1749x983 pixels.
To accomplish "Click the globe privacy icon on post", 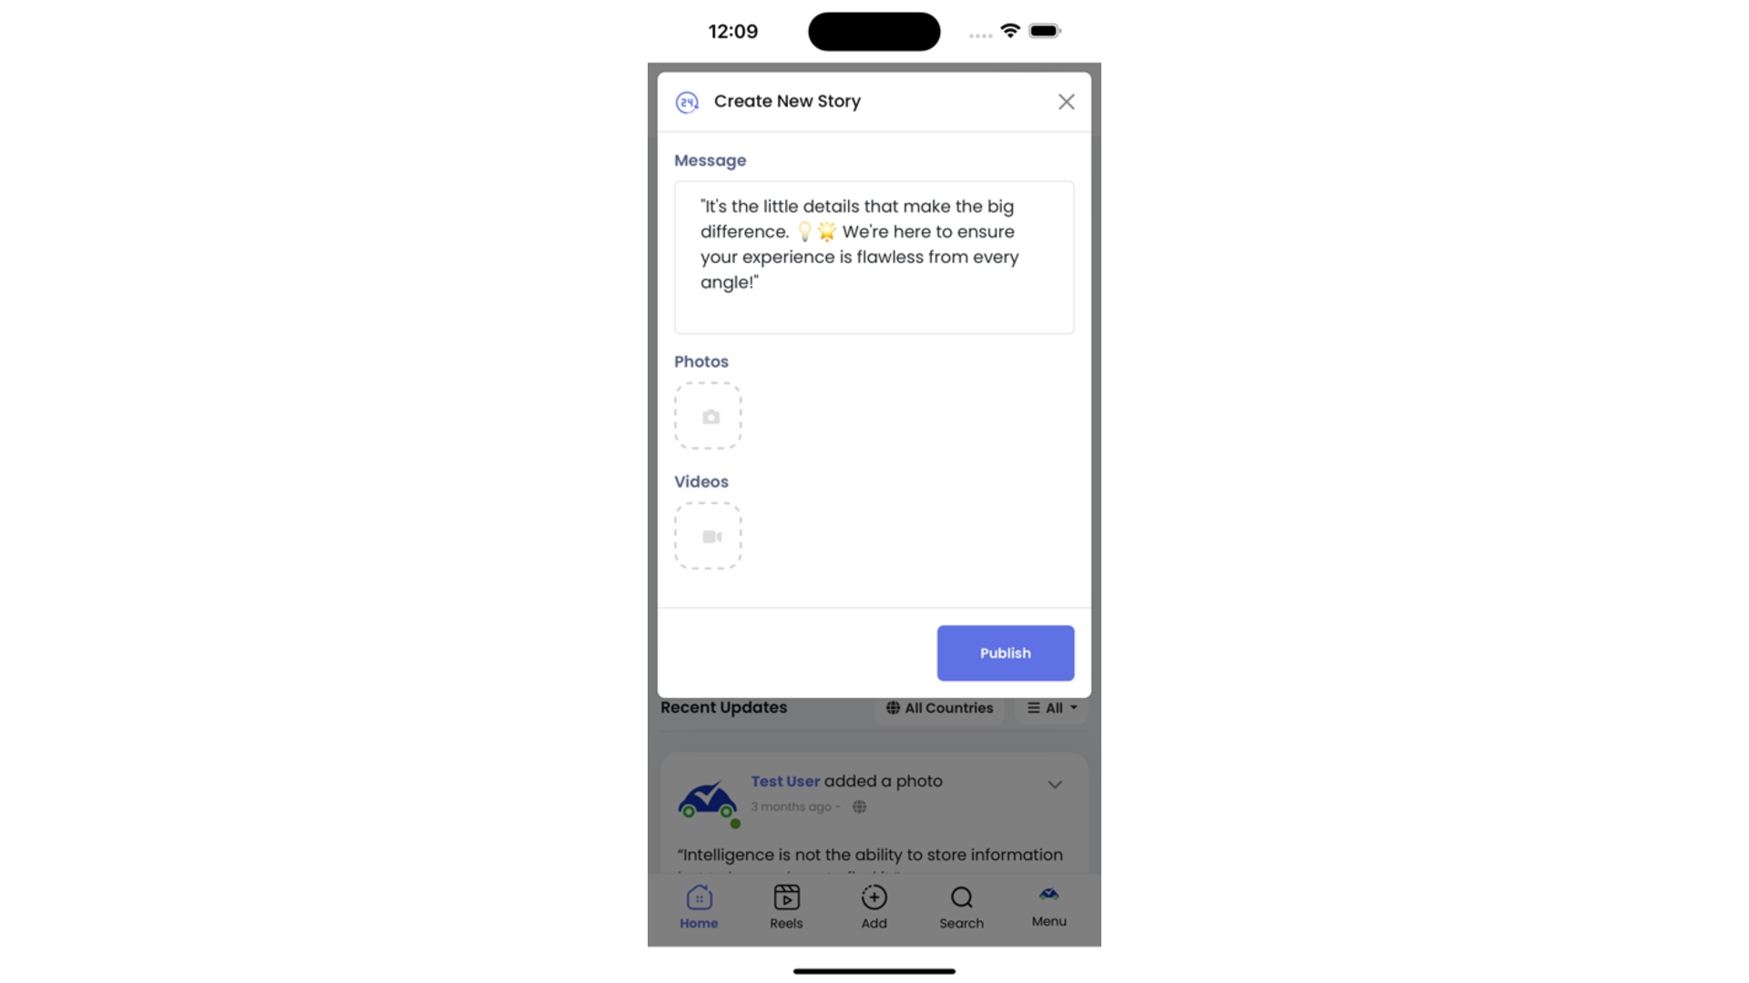I will pos(859,806).
